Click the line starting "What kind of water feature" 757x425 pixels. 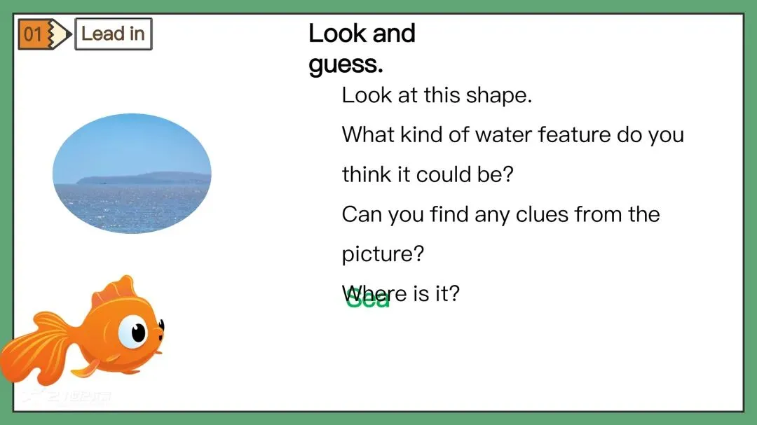(512, 134)
